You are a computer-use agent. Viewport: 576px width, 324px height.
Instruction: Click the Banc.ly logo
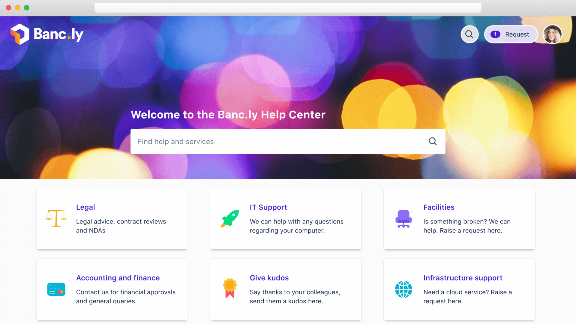point(47,34)
